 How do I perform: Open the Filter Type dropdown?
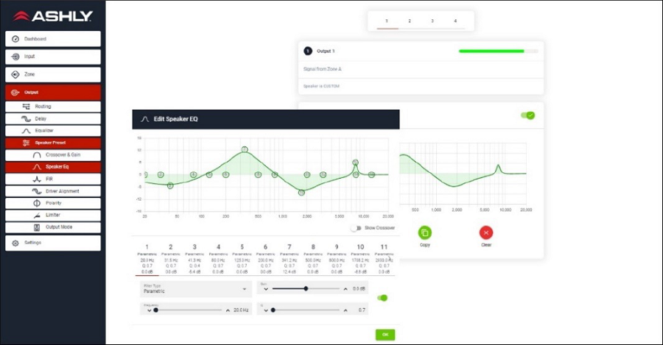tap(194, 289)
